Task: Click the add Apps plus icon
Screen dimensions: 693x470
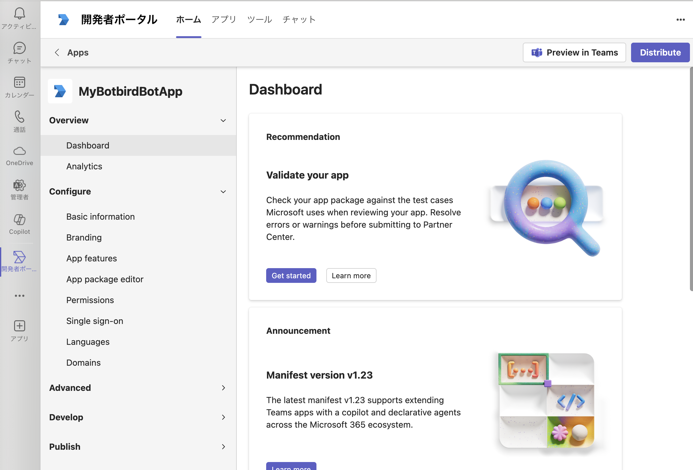Action: click(19, 326)
